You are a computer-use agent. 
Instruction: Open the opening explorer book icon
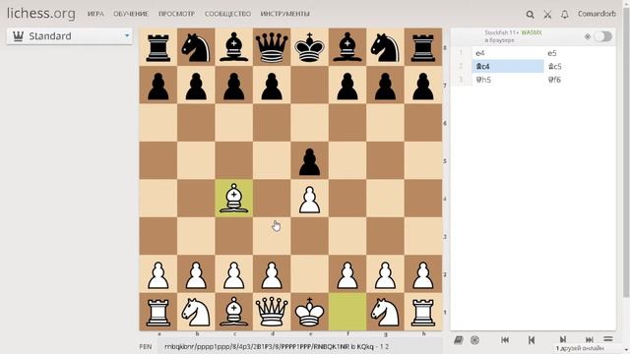click(x=459, y=340)
